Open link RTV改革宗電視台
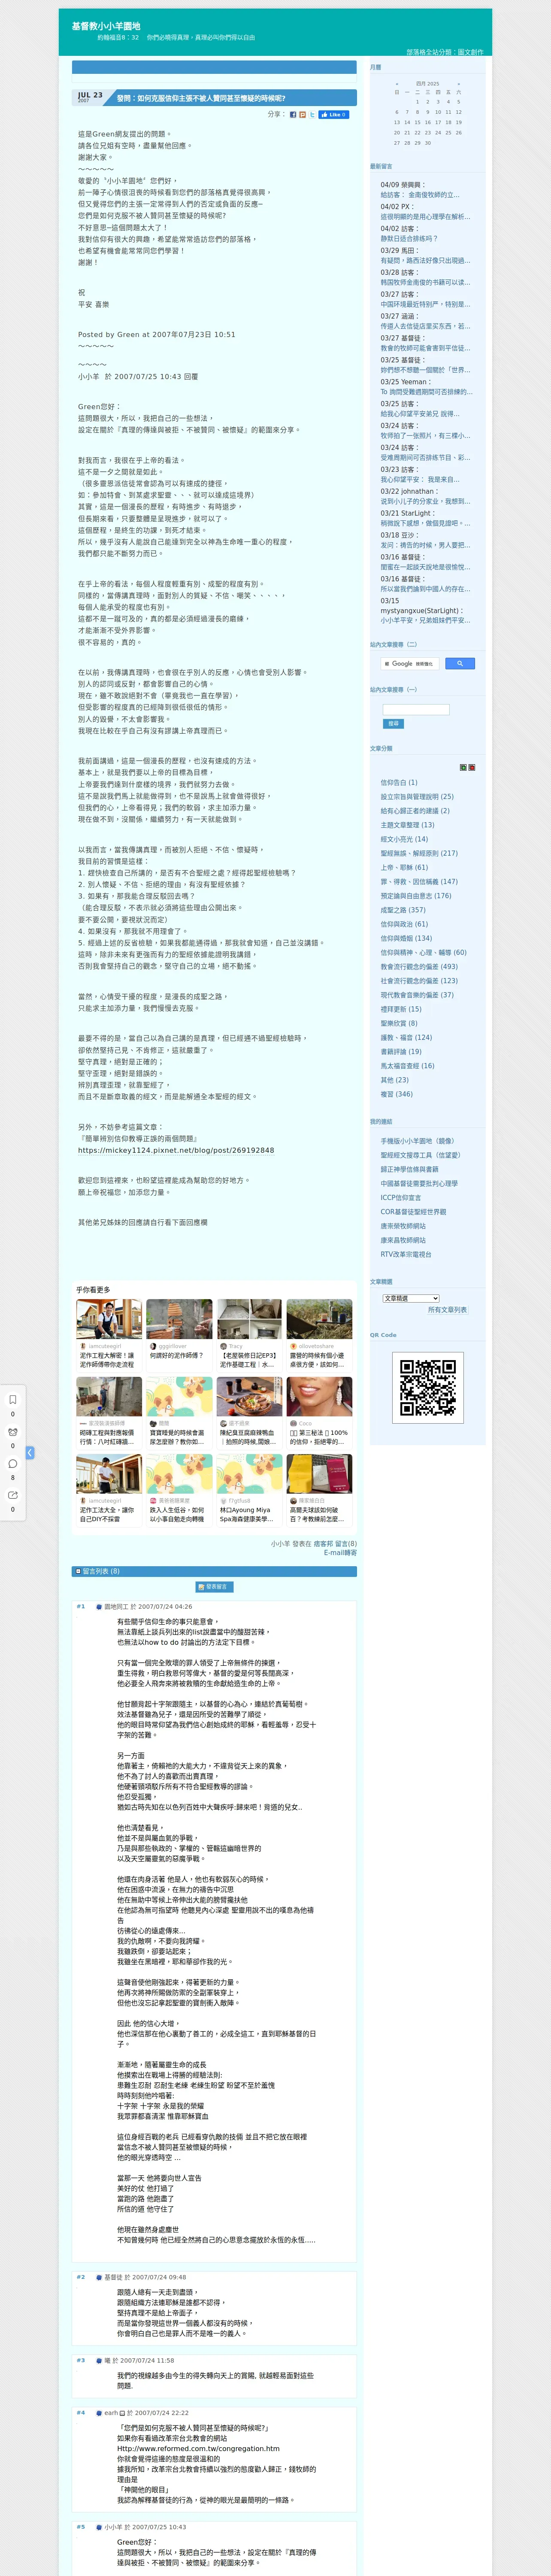This screenshot has width=551, height=2576. pyautogui.click(x=406, y=1254)
